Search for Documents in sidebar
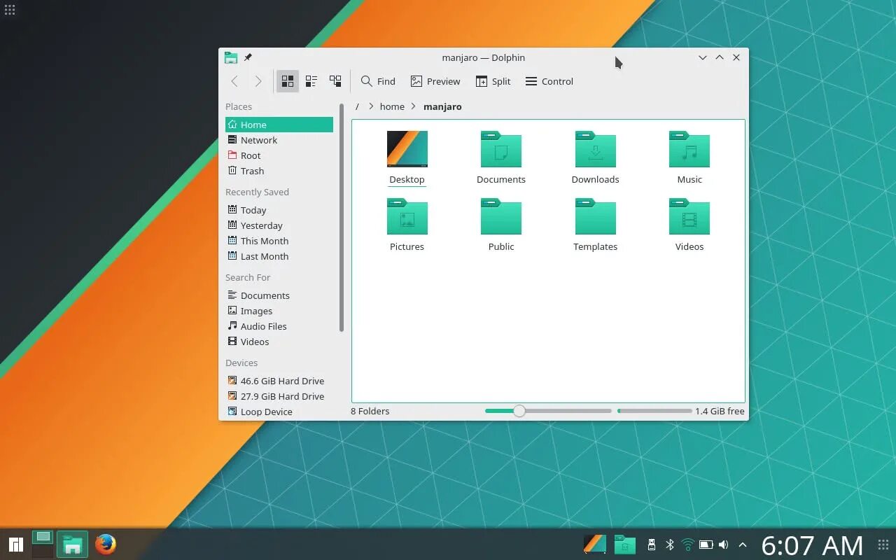The height and width of the screenshot is (560, 896). coord(279,295)
